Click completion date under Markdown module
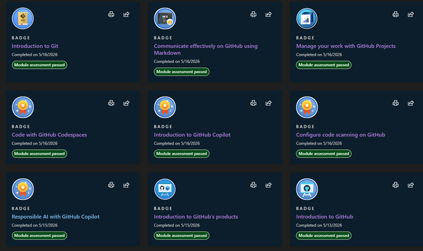 tap(177, 61)
